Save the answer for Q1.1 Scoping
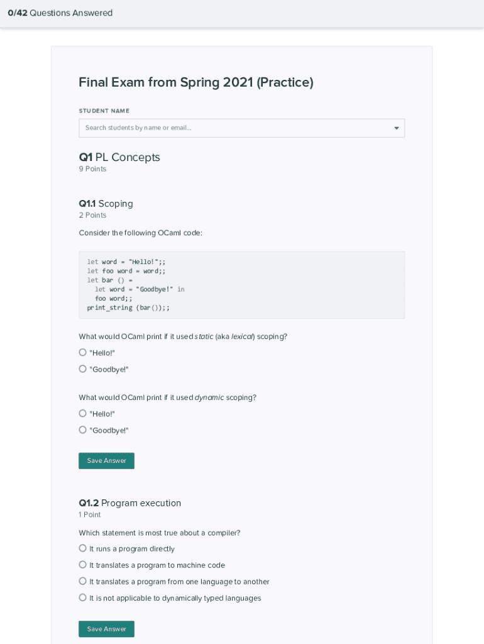The height and width of the screenshot is (644, 484). click(106, 461)
